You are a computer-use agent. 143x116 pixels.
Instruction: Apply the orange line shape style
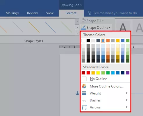pos(3,29)
